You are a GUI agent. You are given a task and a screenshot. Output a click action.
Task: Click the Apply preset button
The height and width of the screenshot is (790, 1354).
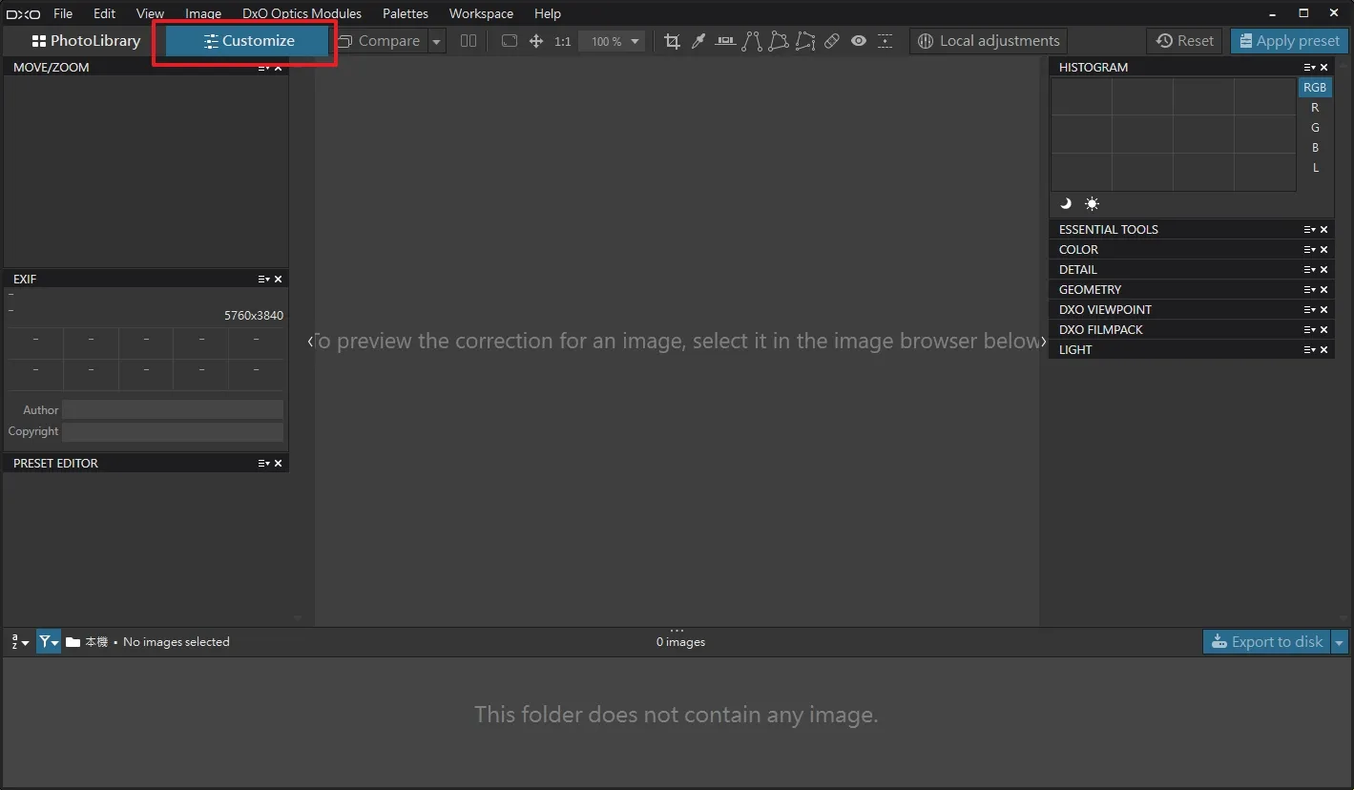(x=1289, y=41)
